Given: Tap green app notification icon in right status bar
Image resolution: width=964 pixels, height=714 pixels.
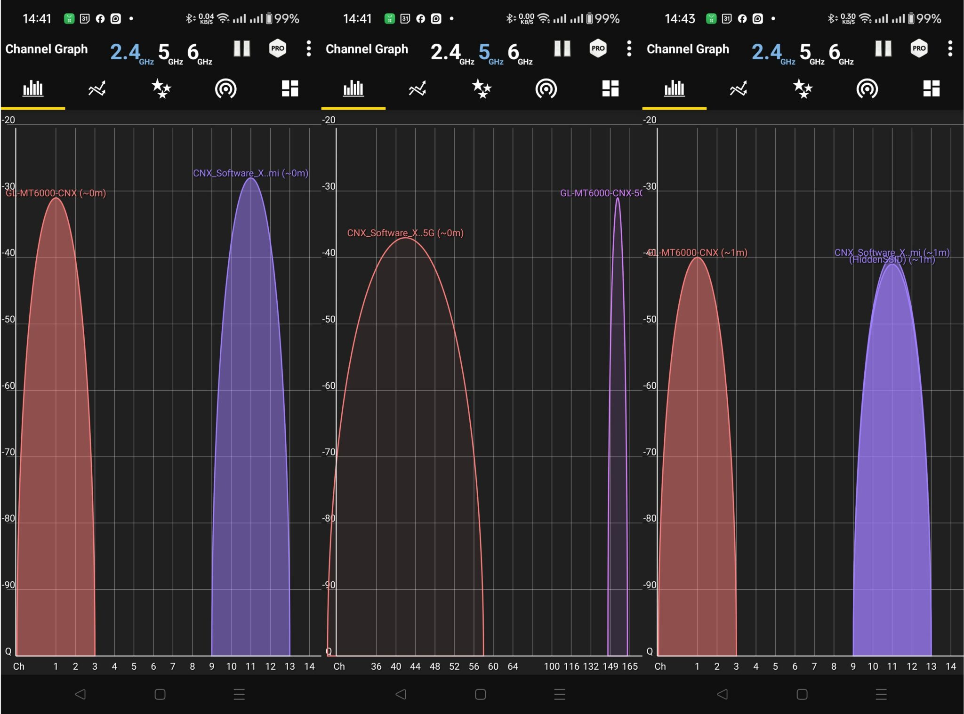Looking at the screenshot, I should point(711,19).
